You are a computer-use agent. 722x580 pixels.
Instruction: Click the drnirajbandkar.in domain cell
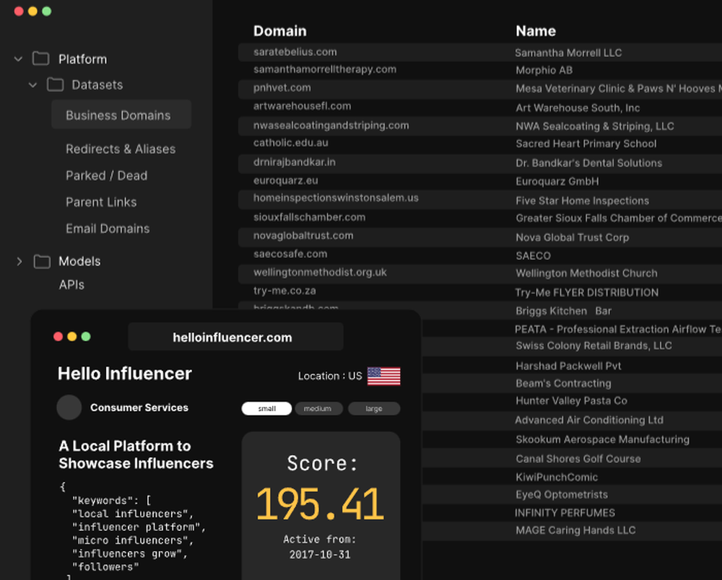(x=295, y=162)
